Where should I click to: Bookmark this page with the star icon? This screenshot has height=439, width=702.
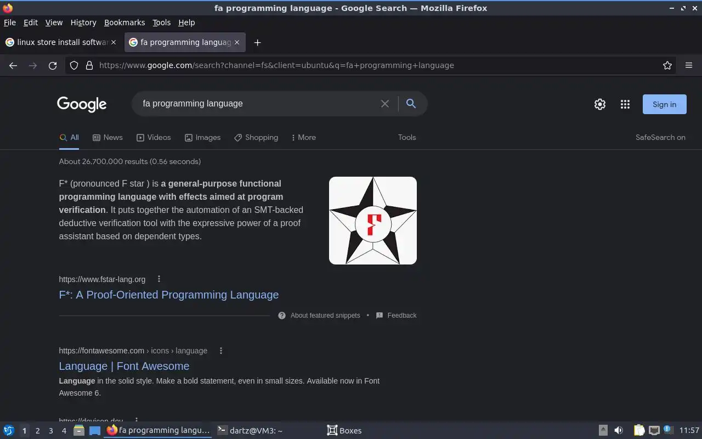667,65
